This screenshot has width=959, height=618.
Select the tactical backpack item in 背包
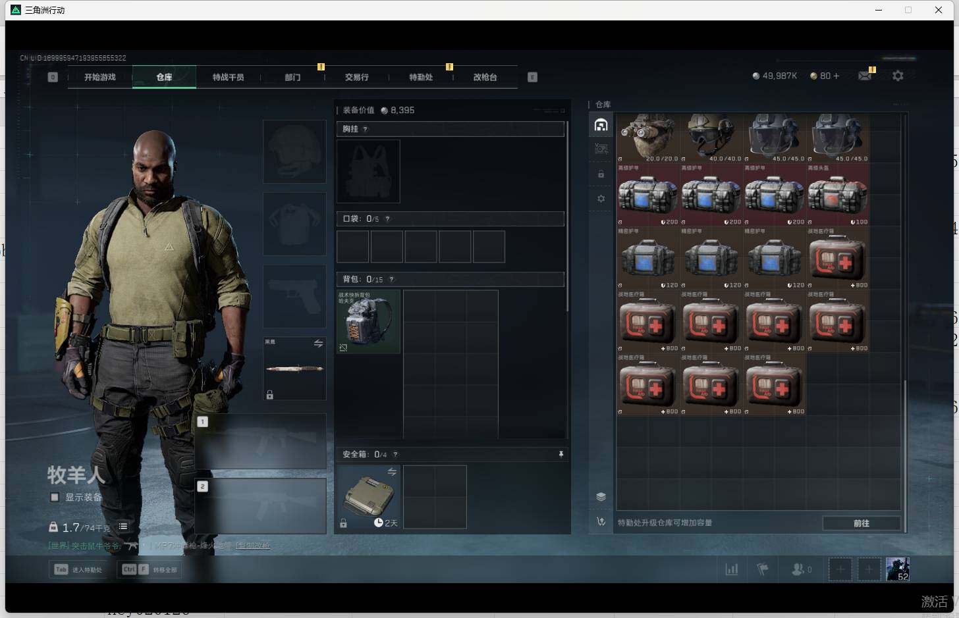click(369, 322)
